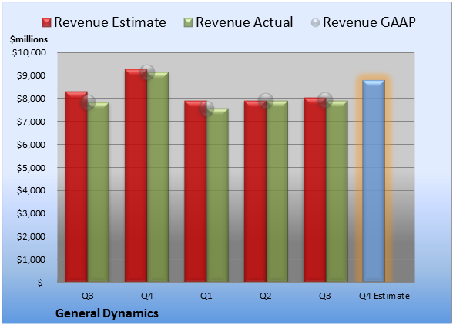The width and height of the screenshot is (453, 325).
Task: Click the '$millions' axis unit label
Action: (29, 39)
